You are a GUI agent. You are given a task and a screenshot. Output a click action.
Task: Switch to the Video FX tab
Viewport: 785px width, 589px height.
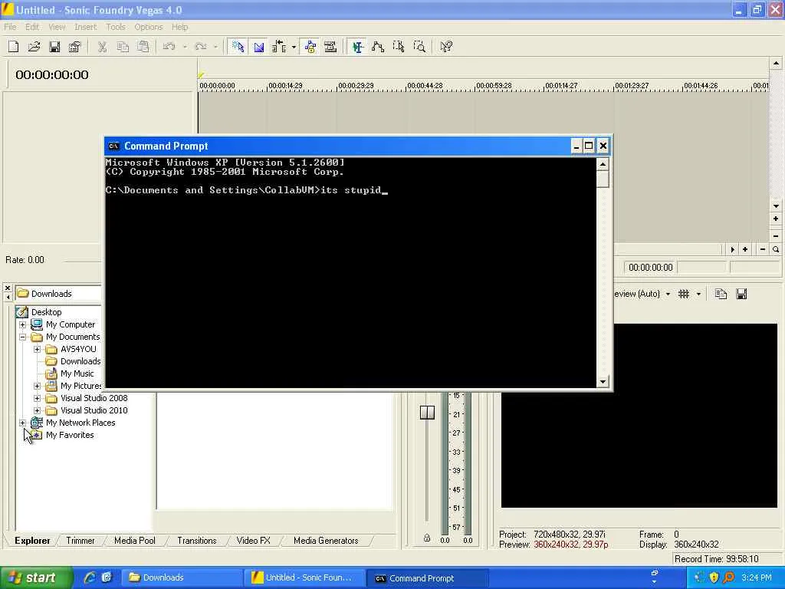click(x=253, y=541)
